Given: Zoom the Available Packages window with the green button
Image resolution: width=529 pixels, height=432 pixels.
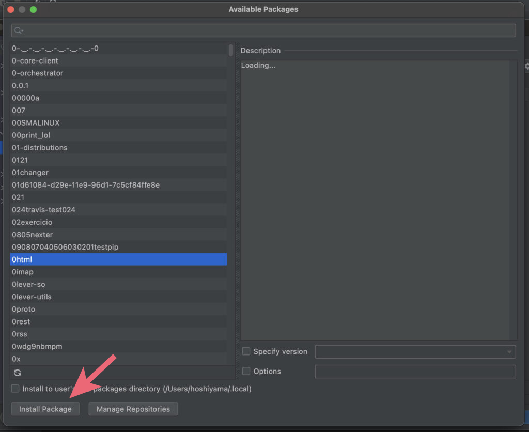Looking at the screenshot, I should (x=33, y=9).
